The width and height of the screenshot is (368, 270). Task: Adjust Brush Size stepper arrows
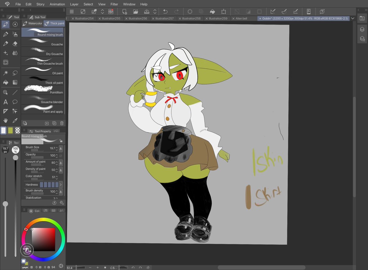pos(56,148)
